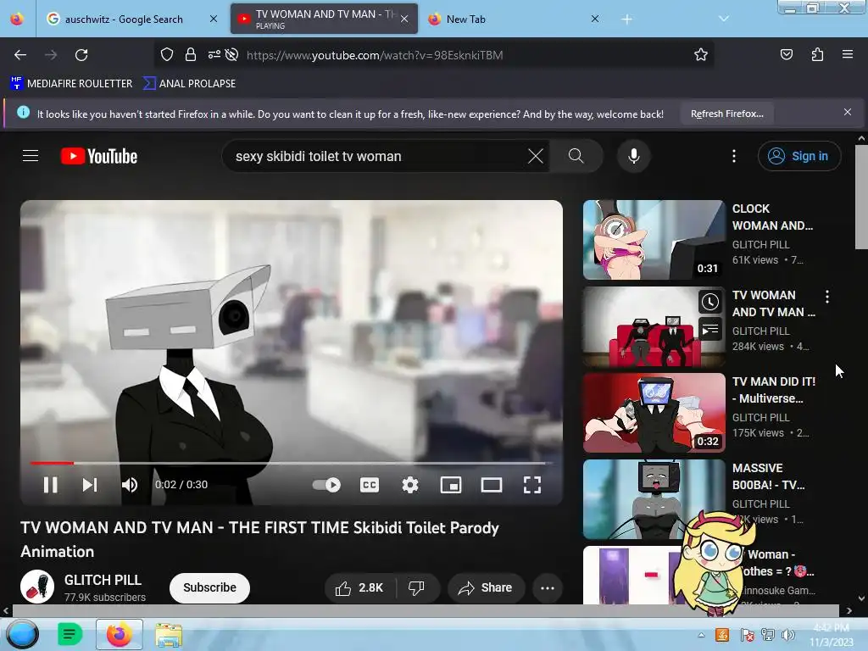Viewport: 868px width, 651px height.
Task: Close the auschwitz Google Search tab
Action: pos(213,19)
